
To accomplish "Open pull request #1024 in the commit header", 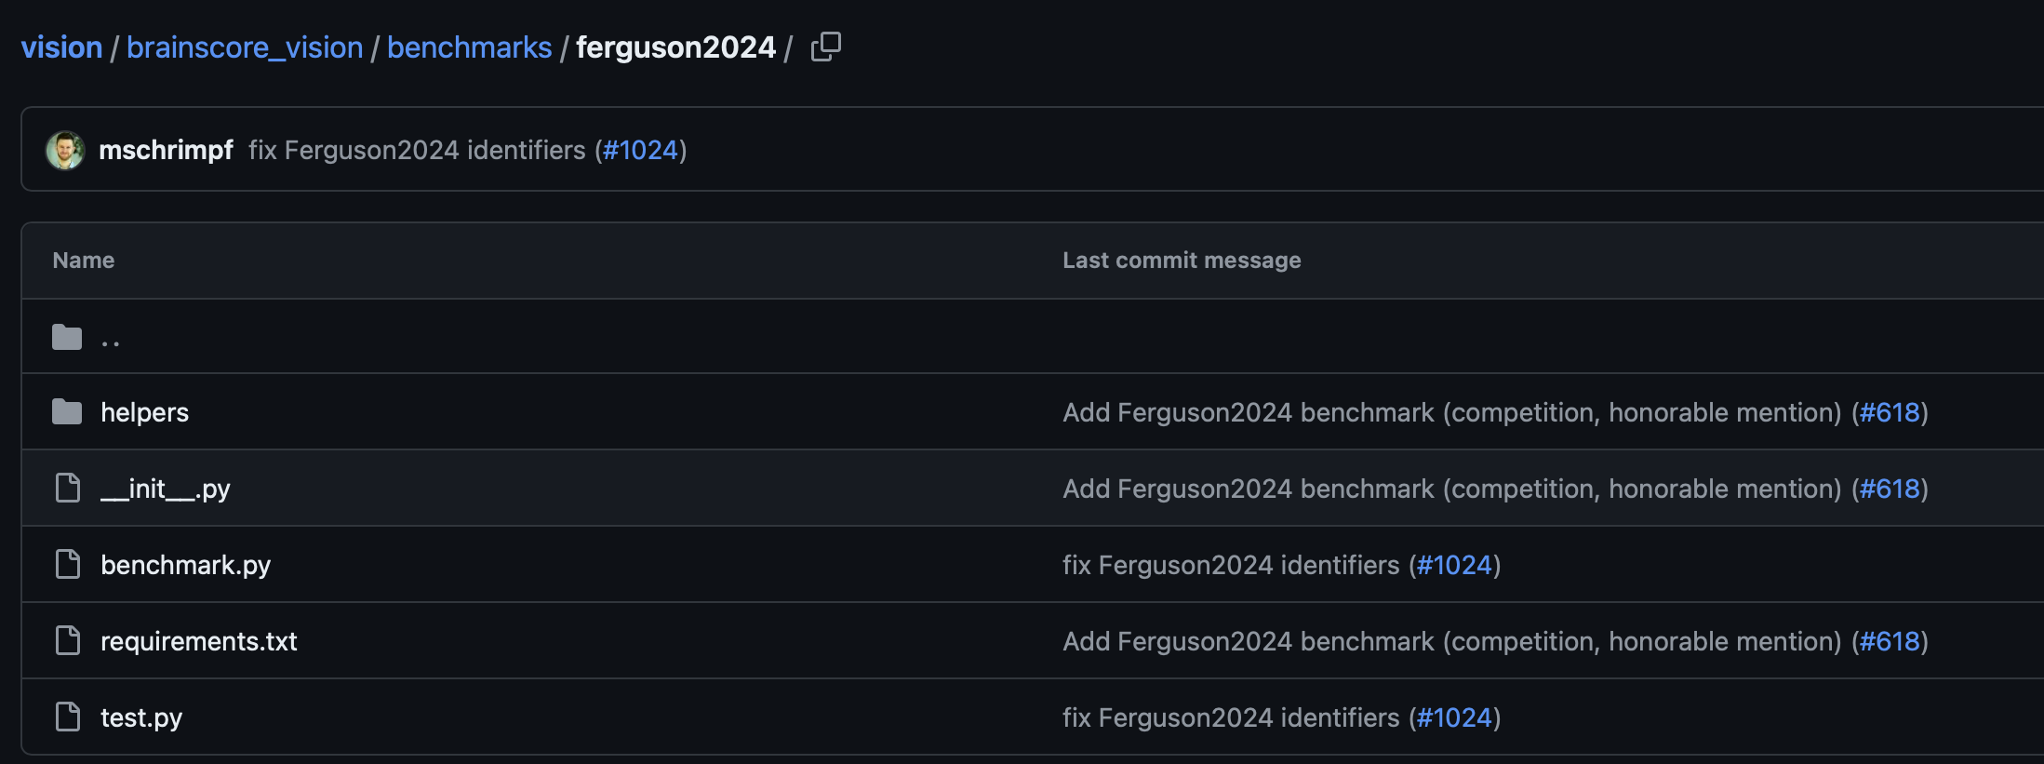I will (x=640, y=150).
